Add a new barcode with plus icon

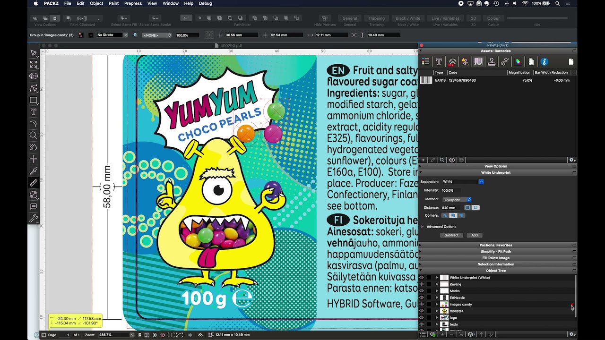[x=423, y=160]
